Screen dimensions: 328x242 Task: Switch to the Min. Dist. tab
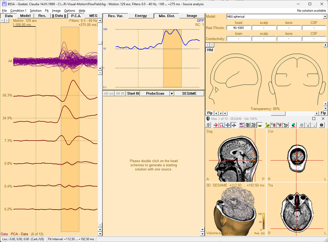point(166,16)
